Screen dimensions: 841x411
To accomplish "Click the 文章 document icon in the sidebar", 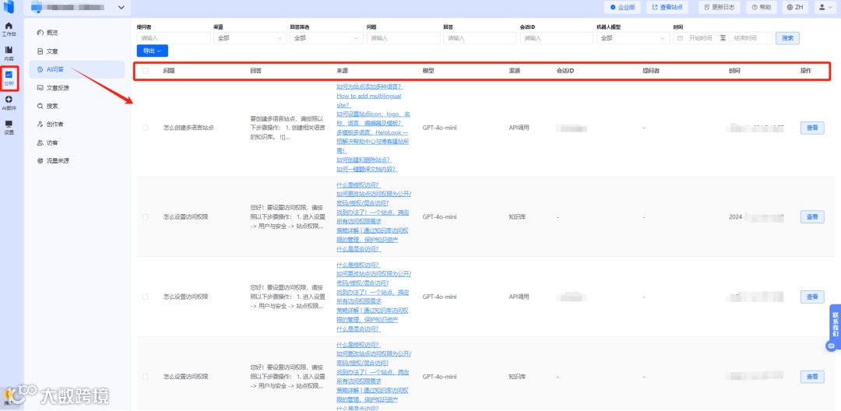I will [40, 51].
